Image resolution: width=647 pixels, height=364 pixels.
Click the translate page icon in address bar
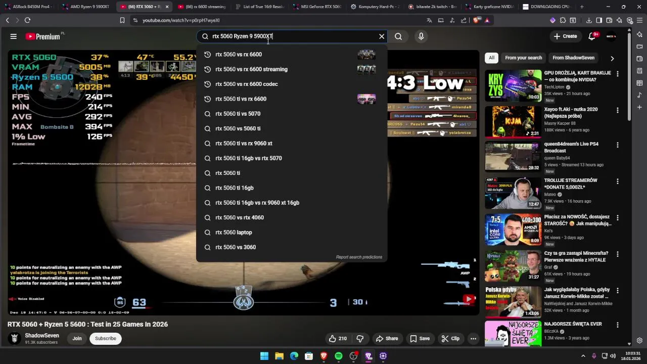pyautogui.click(x=429, y=20)
